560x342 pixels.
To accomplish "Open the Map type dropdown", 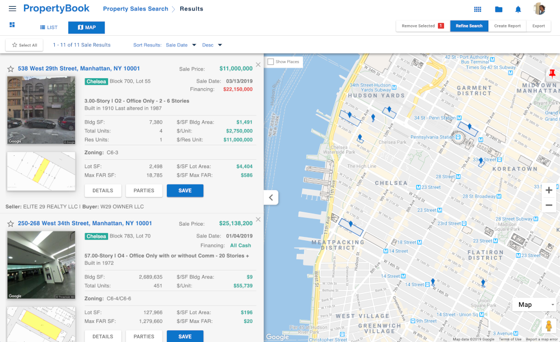I will 536,305.
